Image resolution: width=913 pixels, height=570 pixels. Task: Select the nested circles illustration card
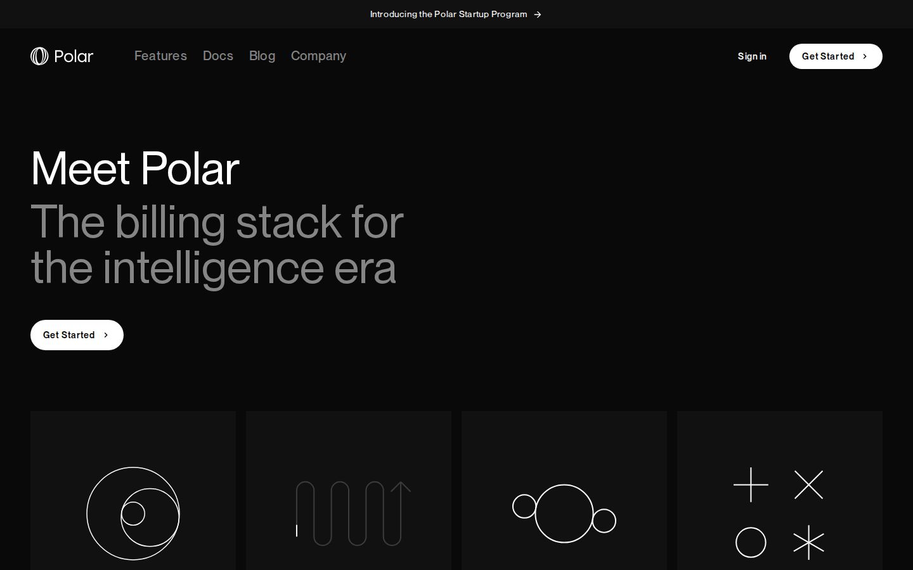click(133, 491)
